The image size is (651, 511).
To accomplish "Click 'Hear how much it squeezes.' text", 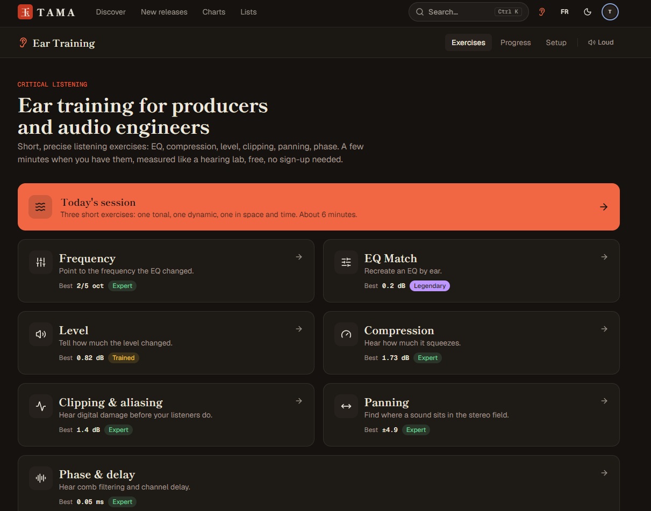I will pyautogui.click(x=412, y=343).
